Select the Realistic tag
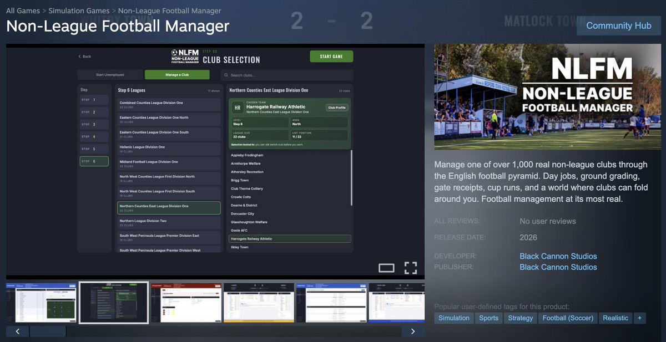This screenshot has width=666, height=342. pos(615,318)
